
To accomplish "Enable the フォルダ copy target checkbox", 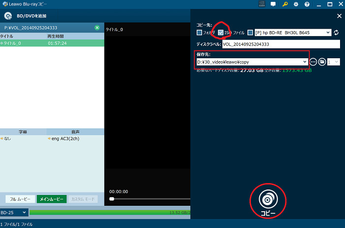I will point(199,33).
